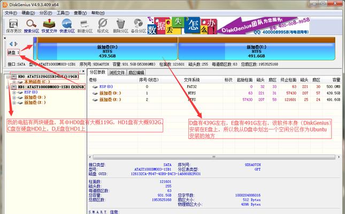Open the 搜索分区 search partitions tool

(31, 26)
